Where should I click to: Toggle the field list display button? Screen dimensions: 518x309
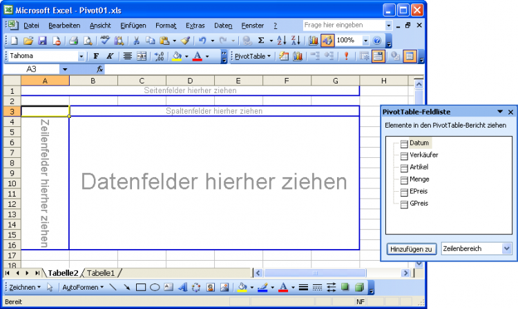(410, 57)
